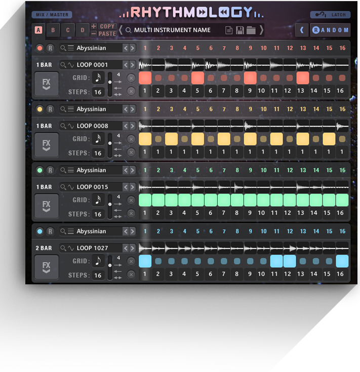The height and width of the screenshot is (372, 360).
Task: Search multi instruments with magnifier icon
Action: tap(128, 30)
